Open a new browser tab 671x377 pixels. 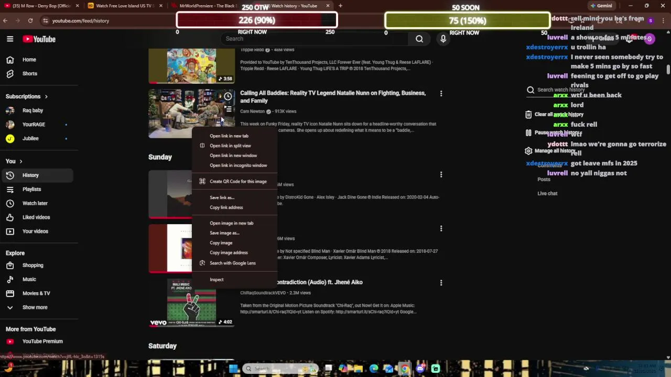[340, 6]
